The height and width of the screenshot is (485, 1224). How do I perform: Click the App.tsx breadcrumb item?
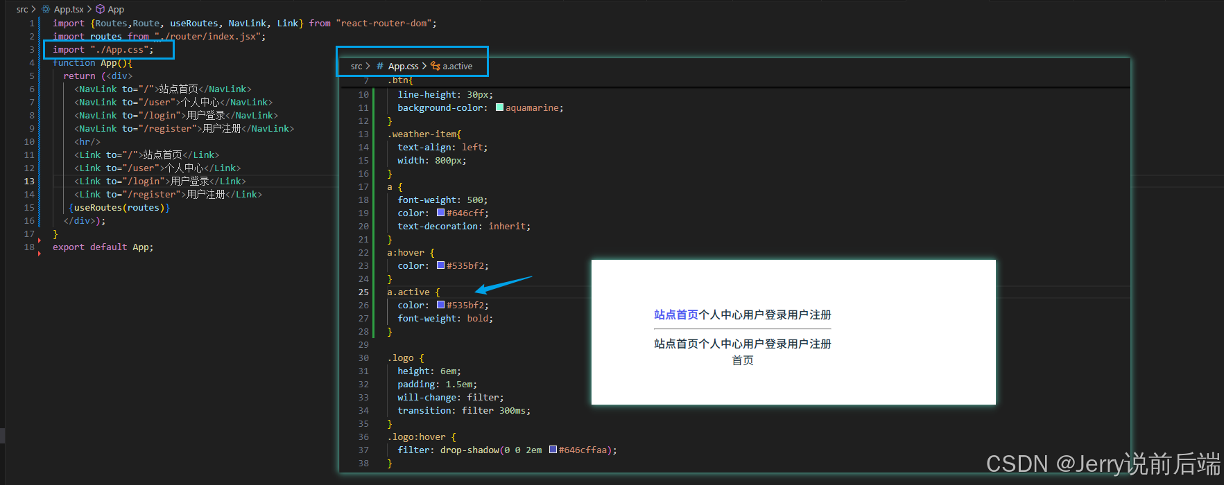69,9
